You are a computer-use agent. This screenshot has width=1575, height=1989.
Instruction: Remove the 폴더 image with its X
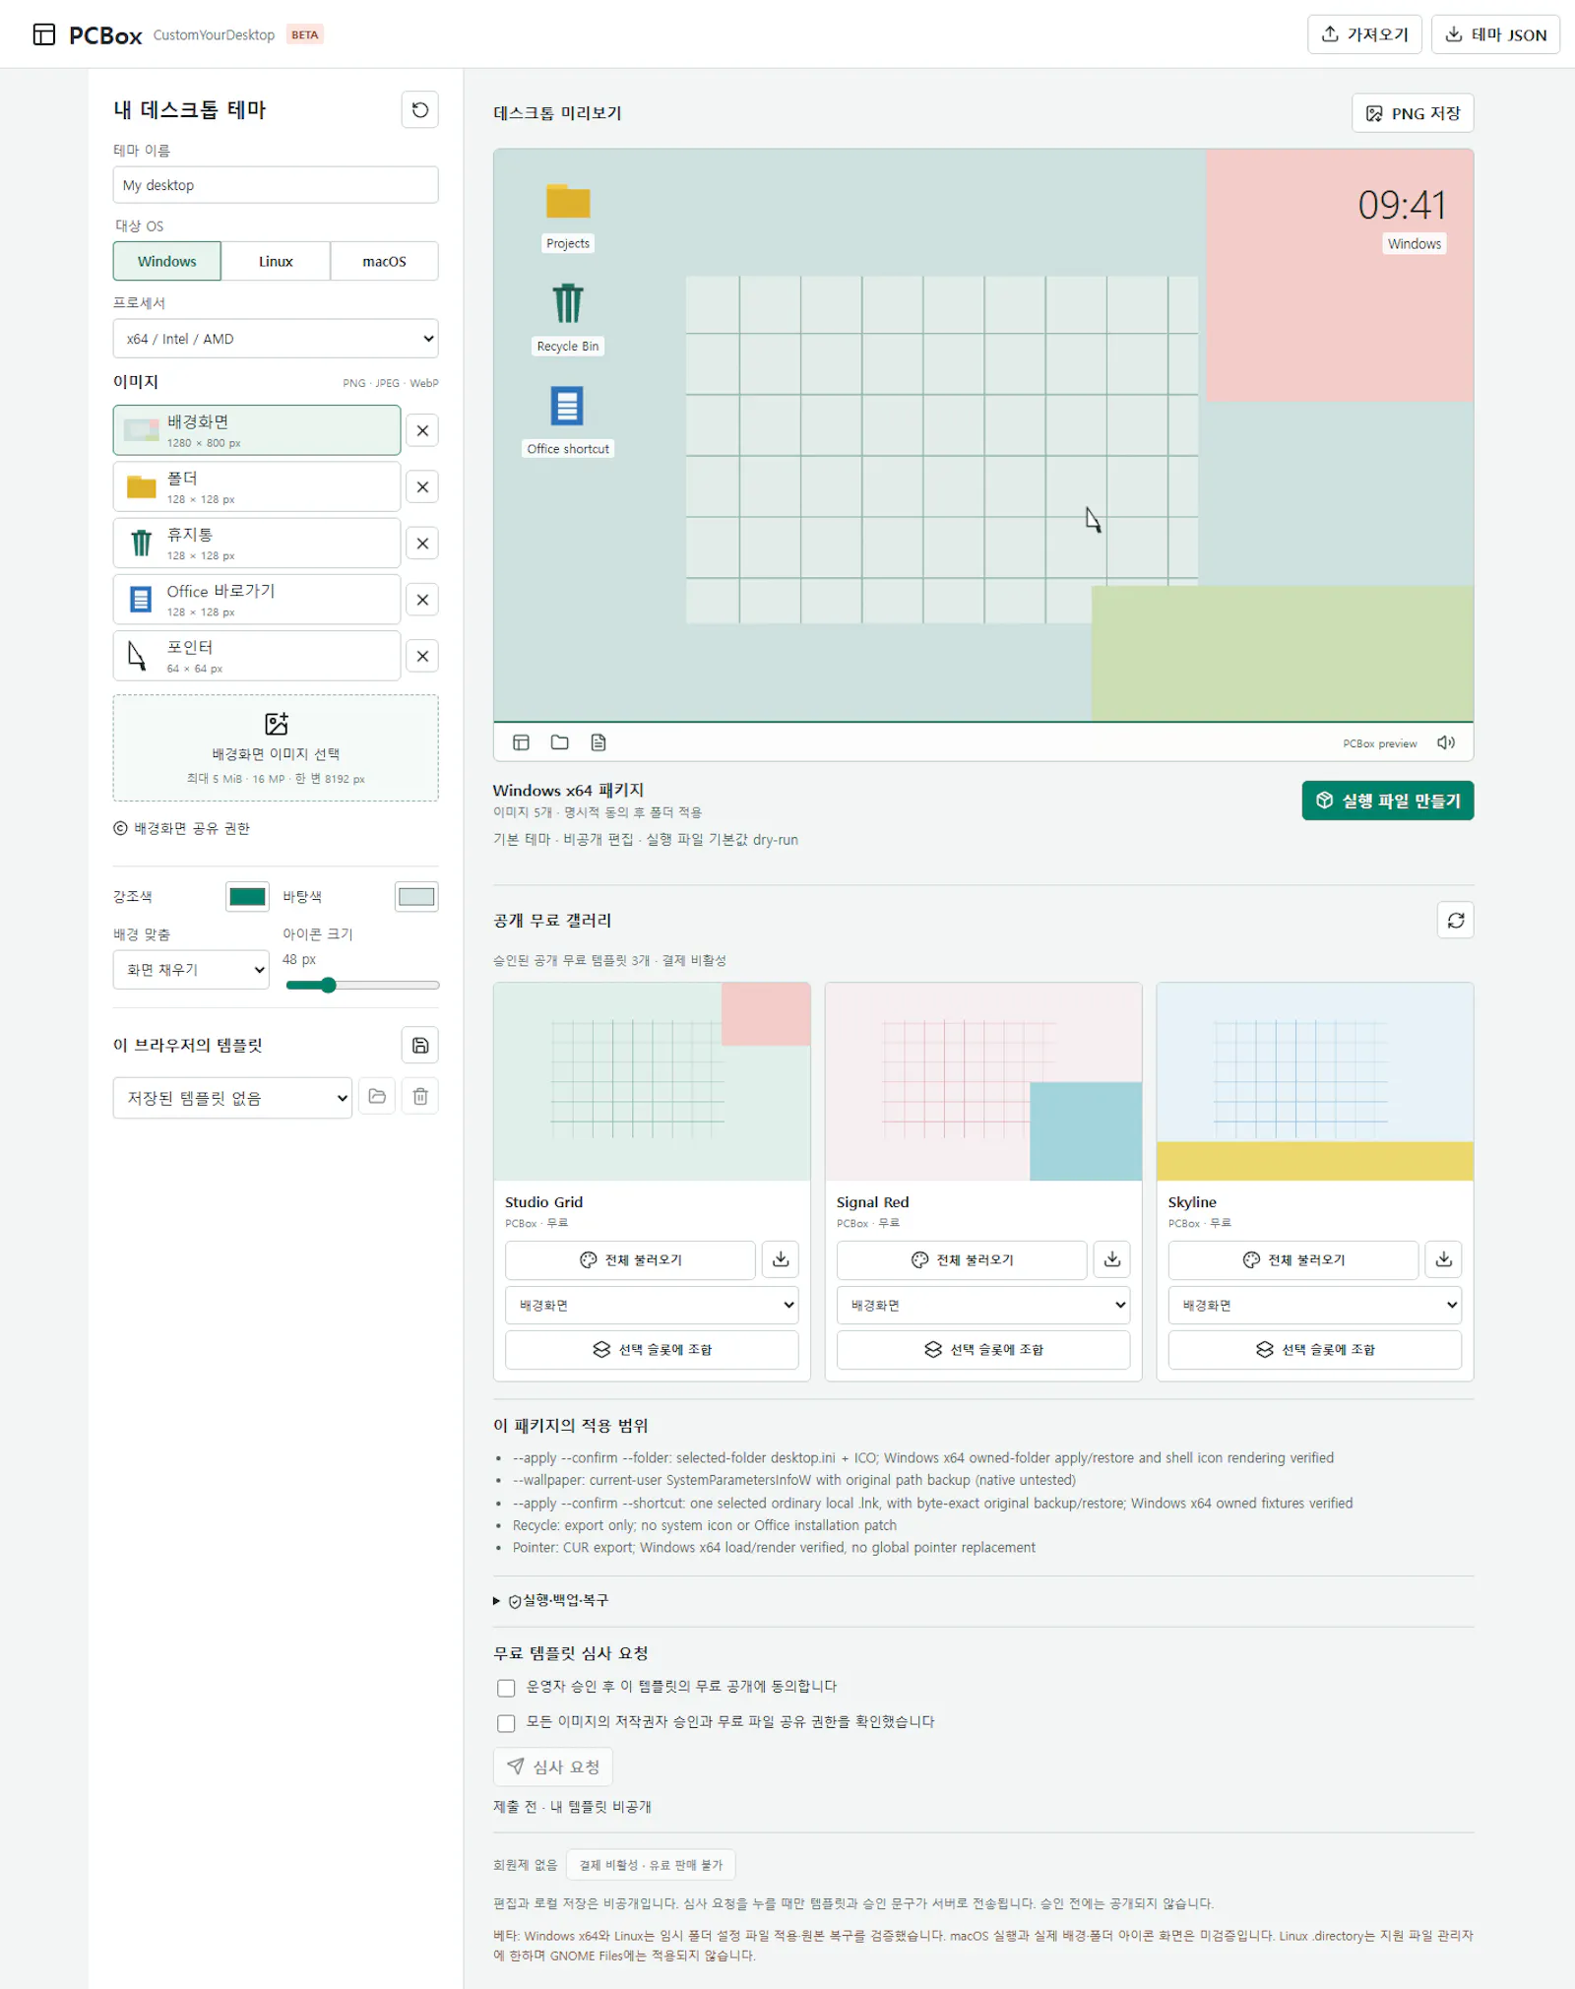[x=422, y=486]
